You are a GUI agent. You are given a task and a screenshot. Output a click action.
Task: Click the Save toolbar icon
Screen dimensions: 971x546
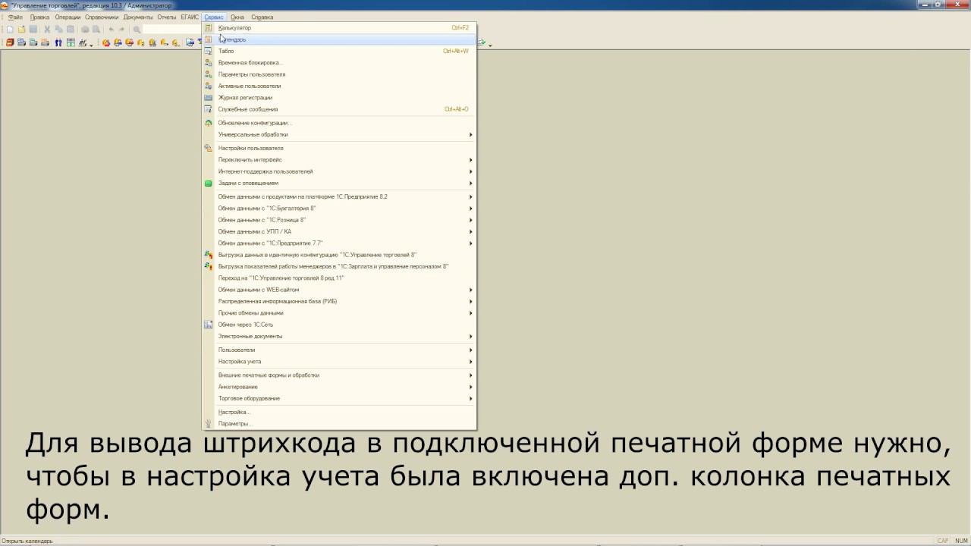(x=33, y=30)
